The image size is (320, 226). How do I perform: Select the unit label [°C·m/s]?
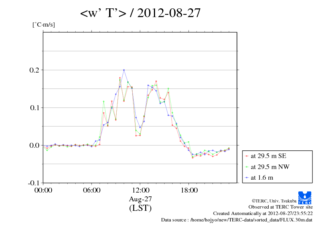point(44,25)
